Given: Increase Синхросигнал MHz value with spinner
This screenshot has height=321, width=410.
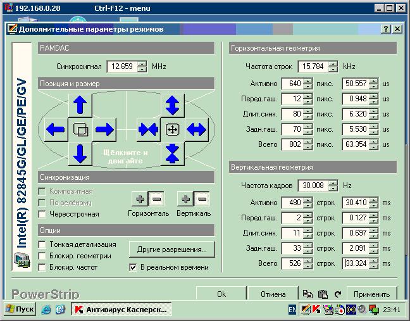Looking at the screenshot, I should (143, 63).
